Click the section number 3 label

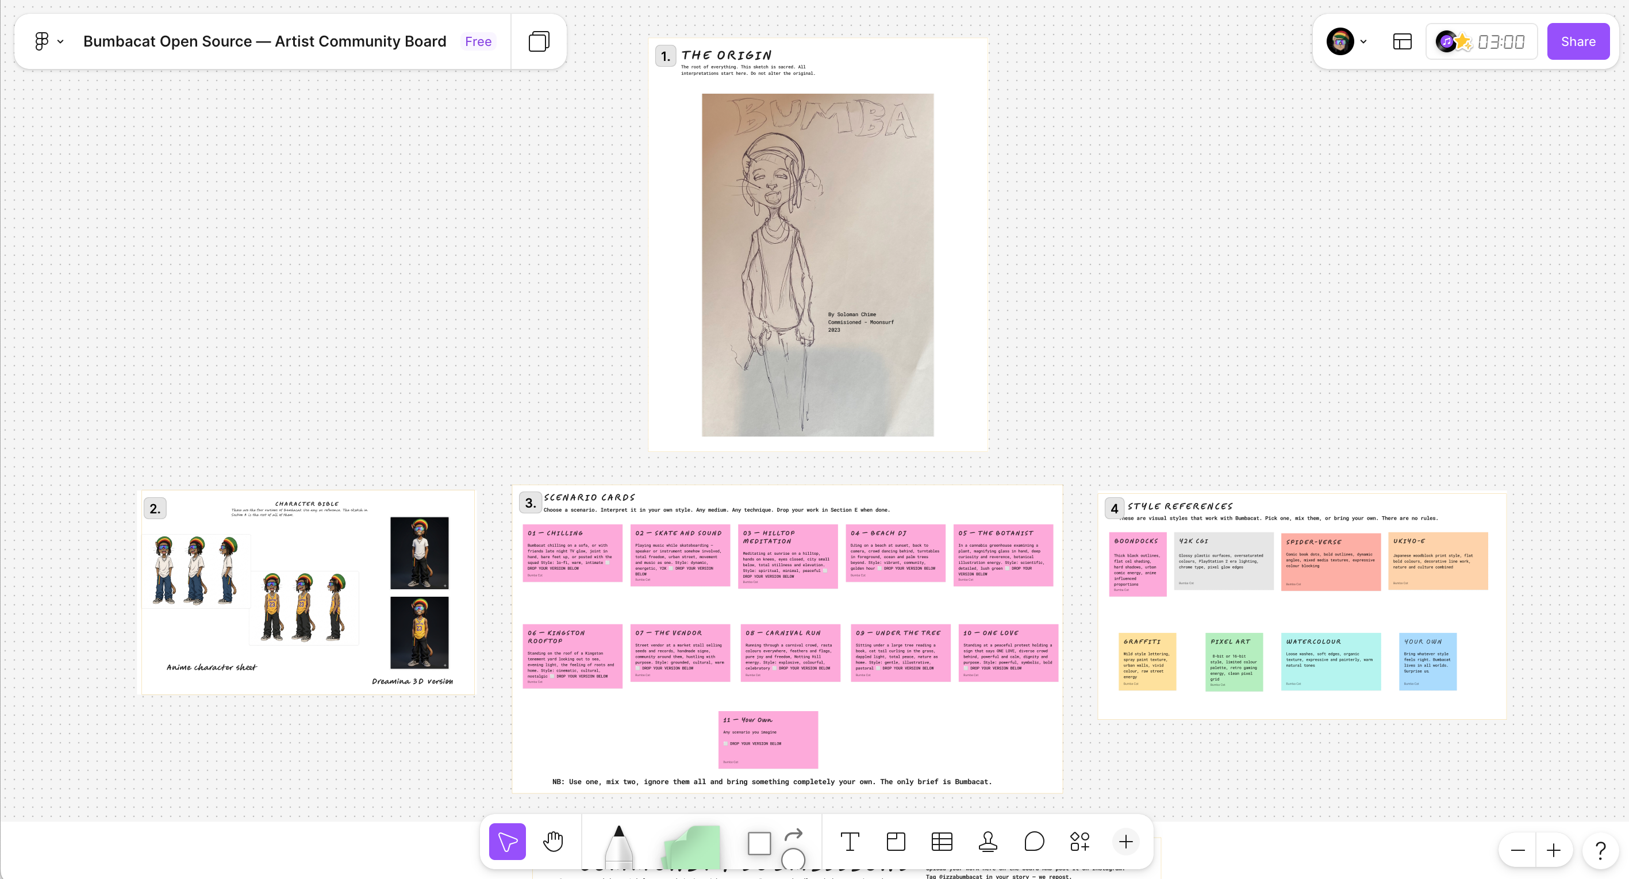(531, 502)
